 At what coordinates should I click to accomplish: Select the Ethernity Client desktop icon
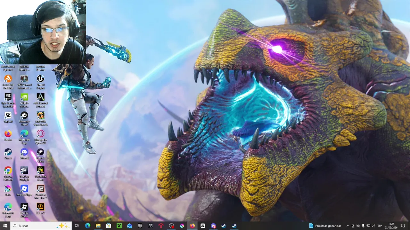click(x=24, y=119)
